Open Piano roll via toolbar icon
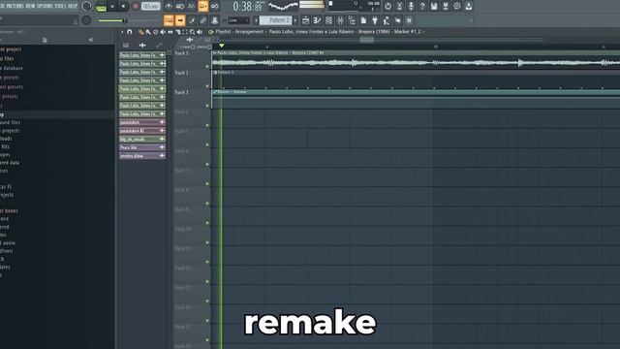 pos(317,20)
